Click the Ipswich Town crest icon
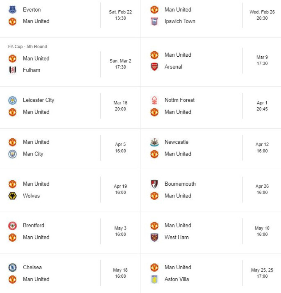The height and width of the screenshot is (293, 281). coord(154,22)
